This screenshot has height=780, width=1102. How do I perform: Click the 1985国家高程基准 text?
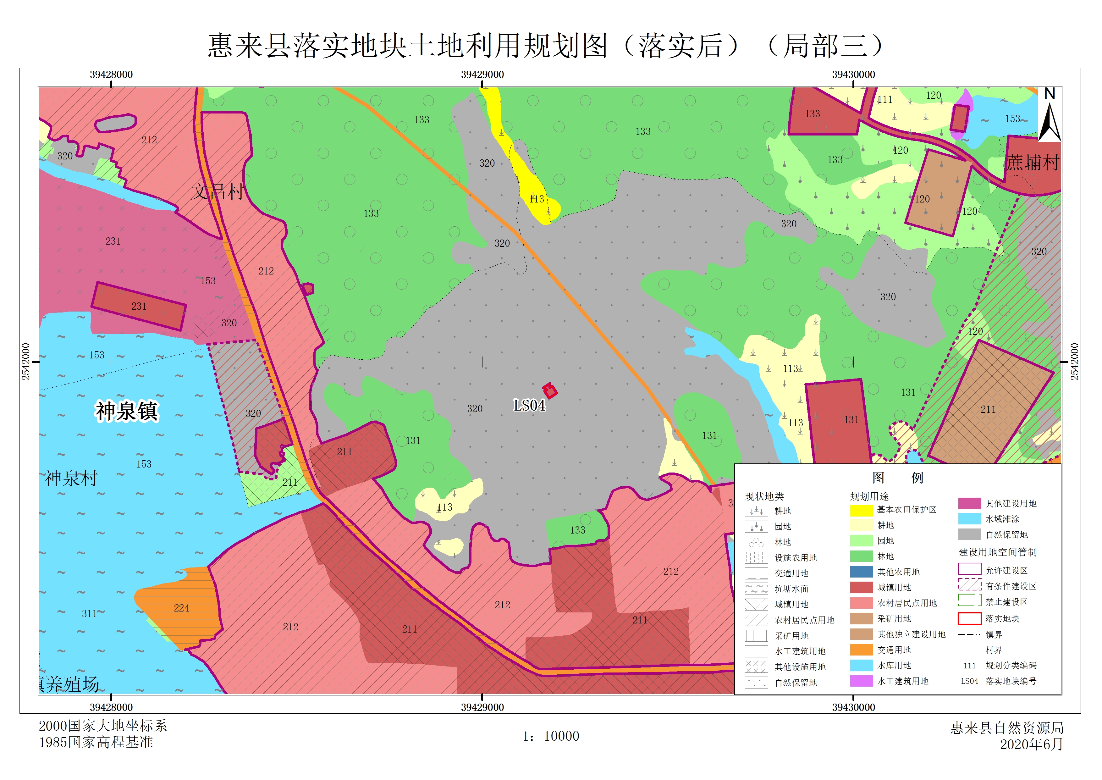(96, 743)
